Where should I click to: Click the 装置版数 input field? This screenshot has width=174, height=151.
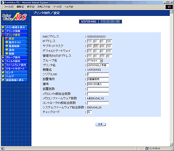[x=98, y=89]
